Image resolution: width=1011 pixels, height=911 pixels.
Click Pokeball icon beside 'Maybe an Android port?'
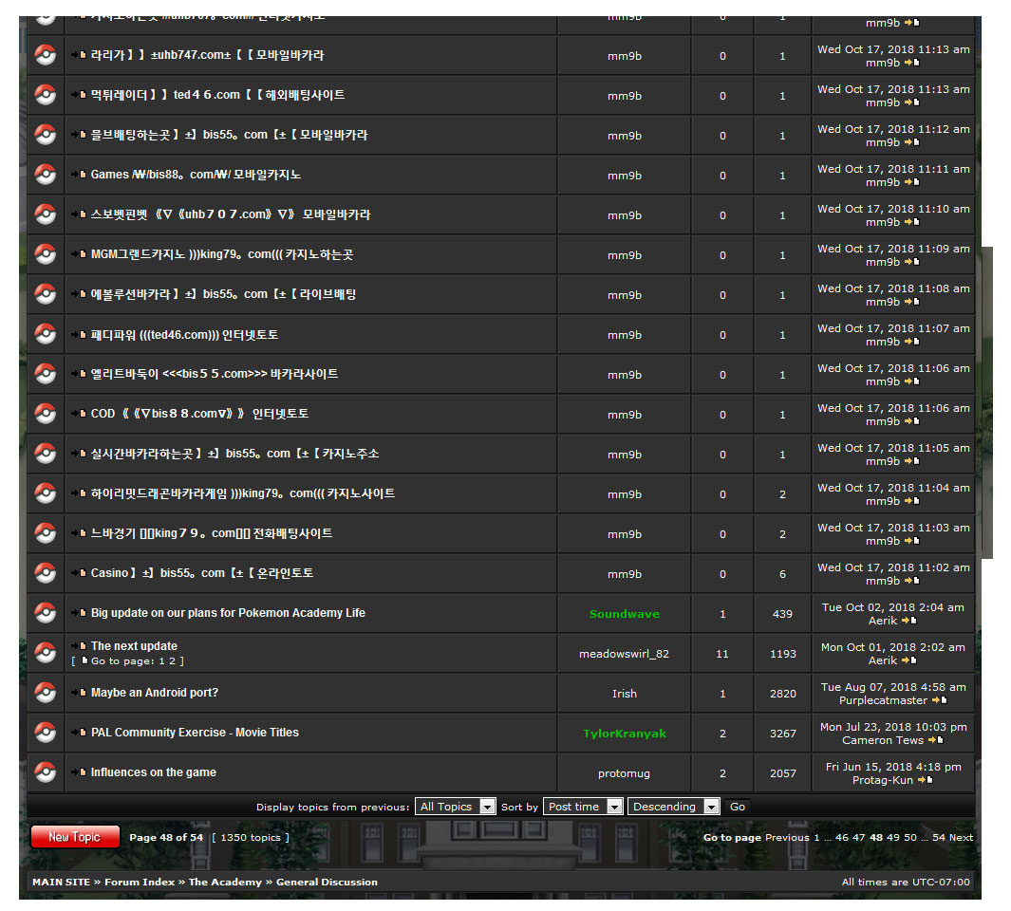45,693
